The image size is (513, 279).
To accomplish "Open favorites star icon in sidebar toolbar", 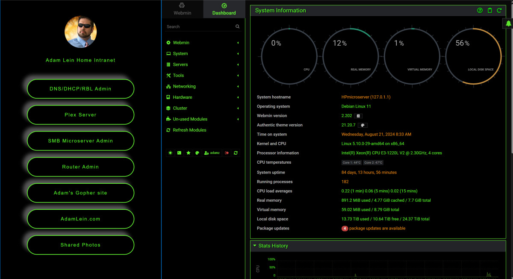I will (188, 153).
